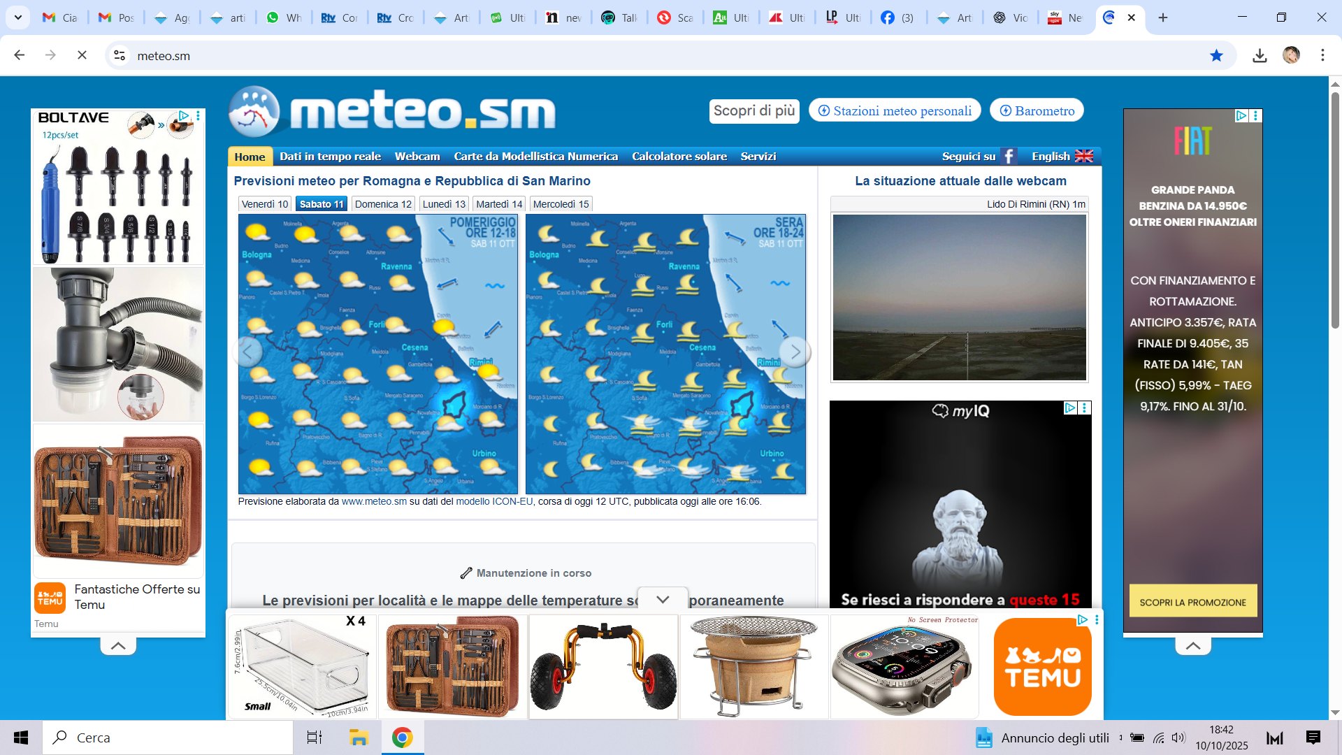1342x755 pixels.
Task: Collapse the right Fiat ad panel
Action: tap(1193, 646)
